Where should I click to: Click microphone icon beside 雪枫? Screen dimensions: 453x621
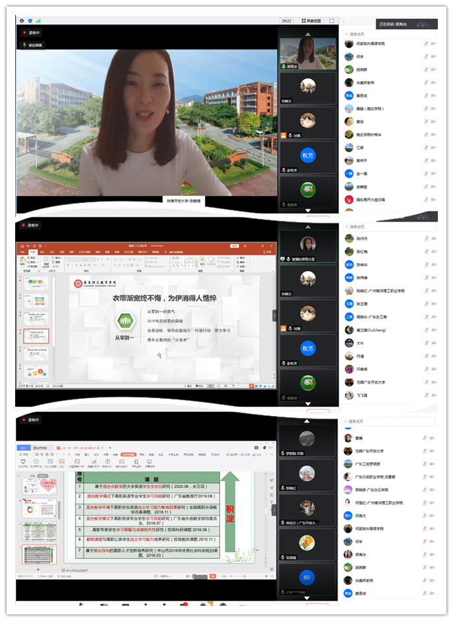tap(426, 438)
